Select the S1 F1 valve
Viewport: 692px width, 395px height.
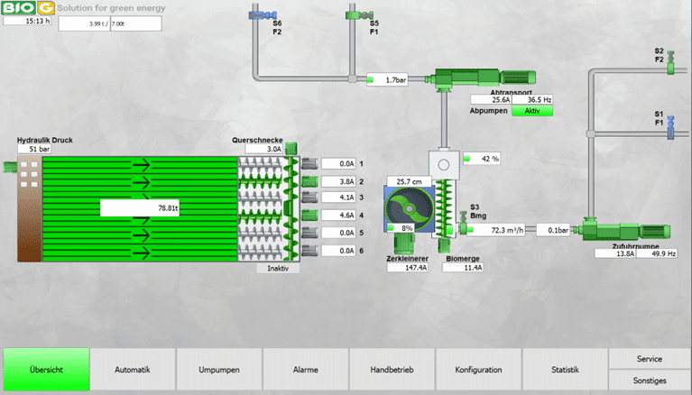coord(671,127)
